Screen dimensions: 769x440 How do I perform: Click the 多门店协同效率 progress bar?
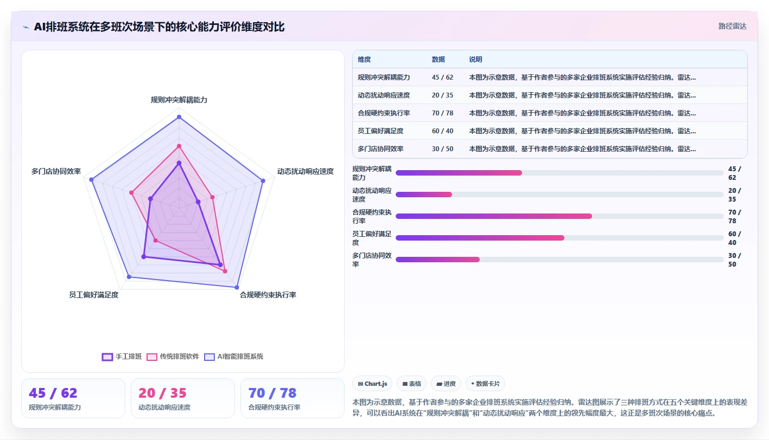click(x=560, y=260)
